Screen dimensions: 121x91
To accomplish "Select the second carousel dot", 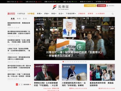I will point(65,62).
